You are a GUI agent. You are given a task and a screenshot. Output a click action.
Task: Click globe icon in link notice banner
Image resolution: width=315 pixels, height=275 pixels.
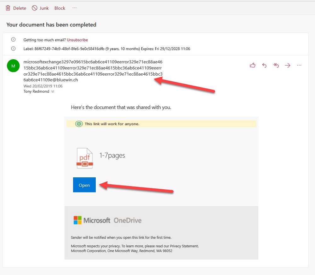(79, 124)
